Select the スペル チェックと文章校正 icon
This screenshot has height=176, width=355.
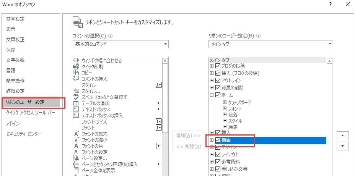[x=76, y=97]
